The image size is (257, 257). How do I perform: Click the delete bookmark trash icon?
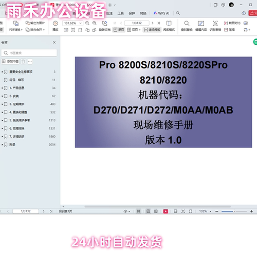23,61
